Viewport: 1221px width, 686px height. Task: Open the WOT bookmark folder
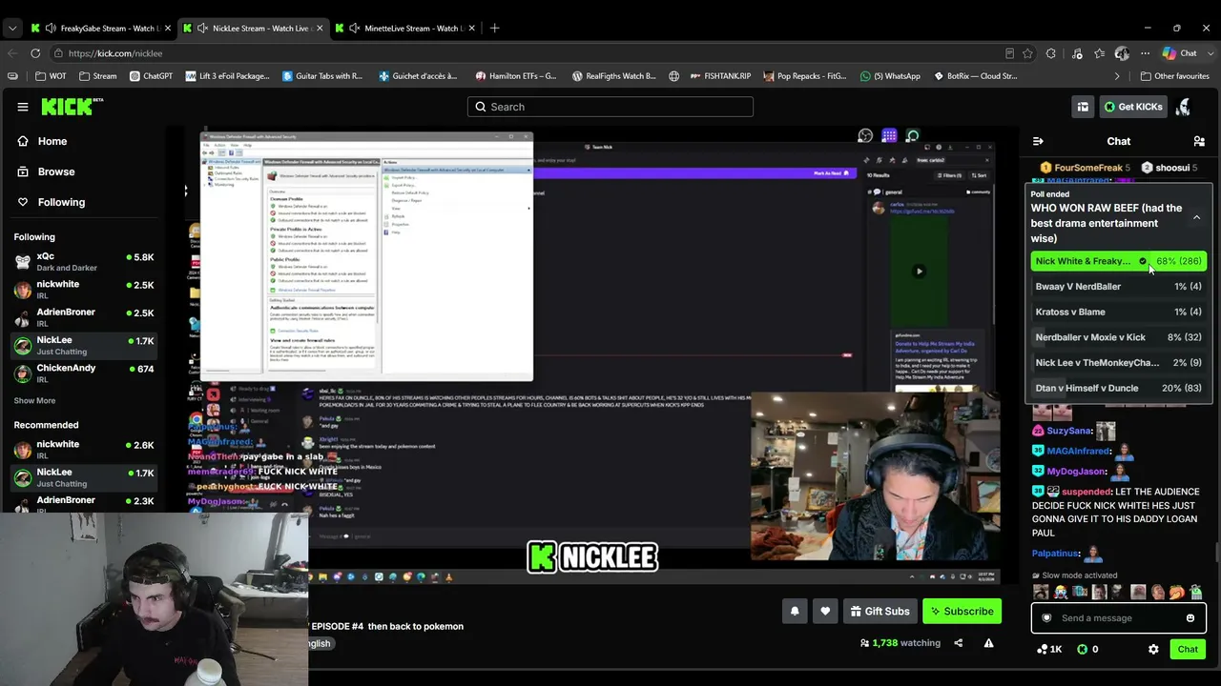[x=51, y=76]
